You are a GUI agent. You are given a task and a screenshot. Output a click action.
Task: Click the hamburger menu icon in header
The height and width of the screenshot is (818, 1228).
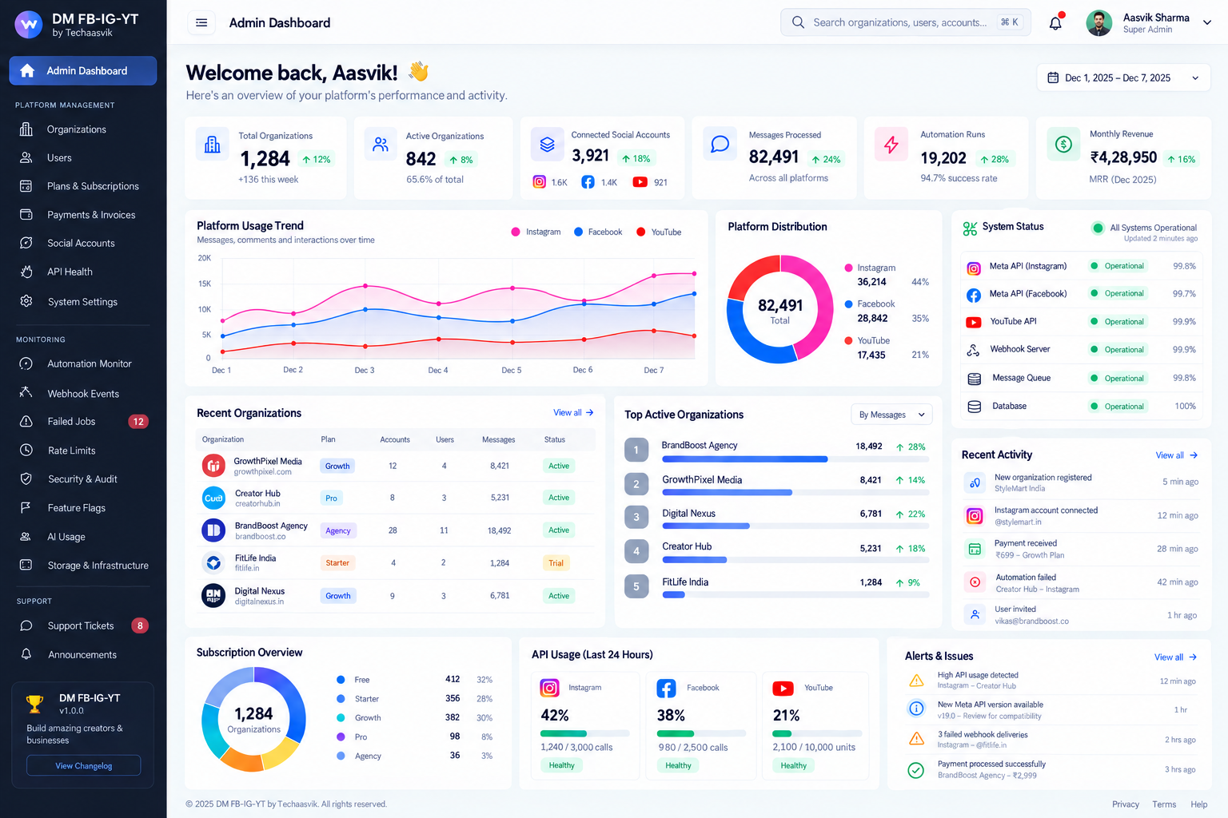point(201,22)
